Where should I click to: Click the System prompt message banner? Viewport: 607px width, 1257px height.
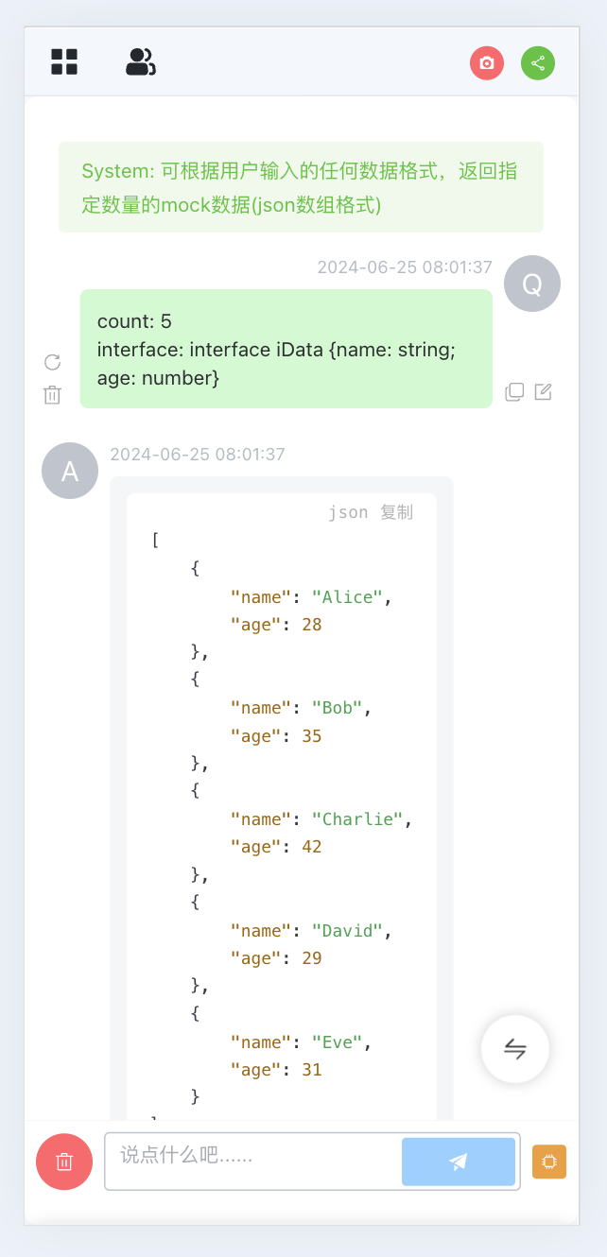tap(301, 186)
